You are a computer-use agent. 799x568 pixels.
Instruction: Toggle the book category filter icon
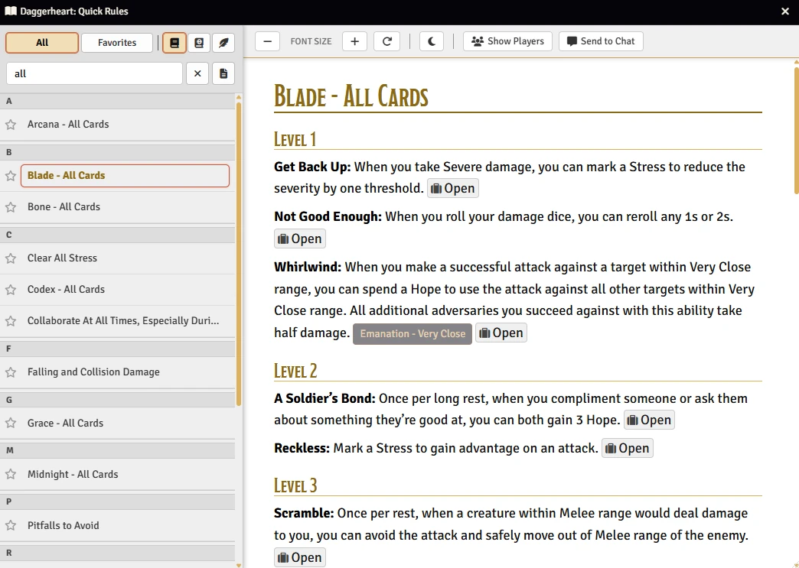[x=174, y=43]
